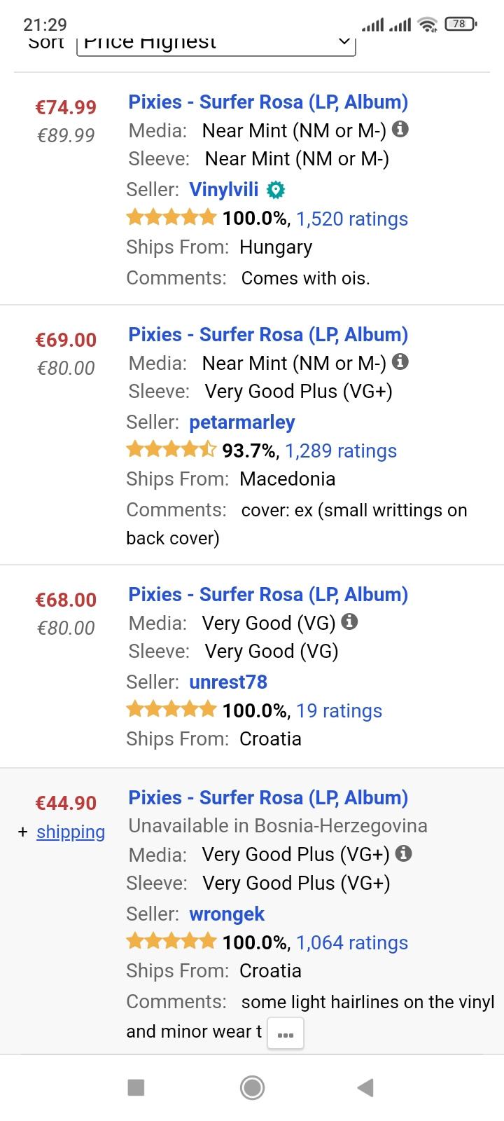Click Vinylvili's five-star rating stars
The image size is (504, 1121).
tap(170, 217)
